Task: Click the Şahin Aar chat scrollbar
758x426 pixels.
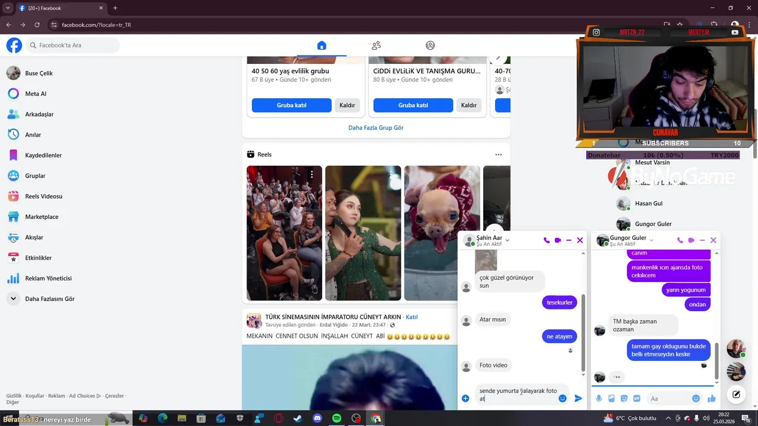Action: [x=584, y=333]
